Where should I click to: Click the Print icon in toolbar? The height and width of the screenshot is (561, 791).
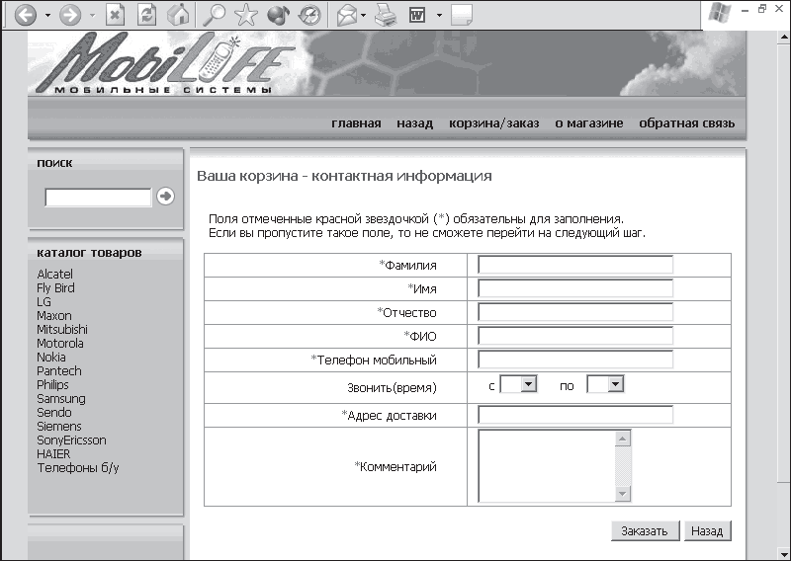coord(386,15)
